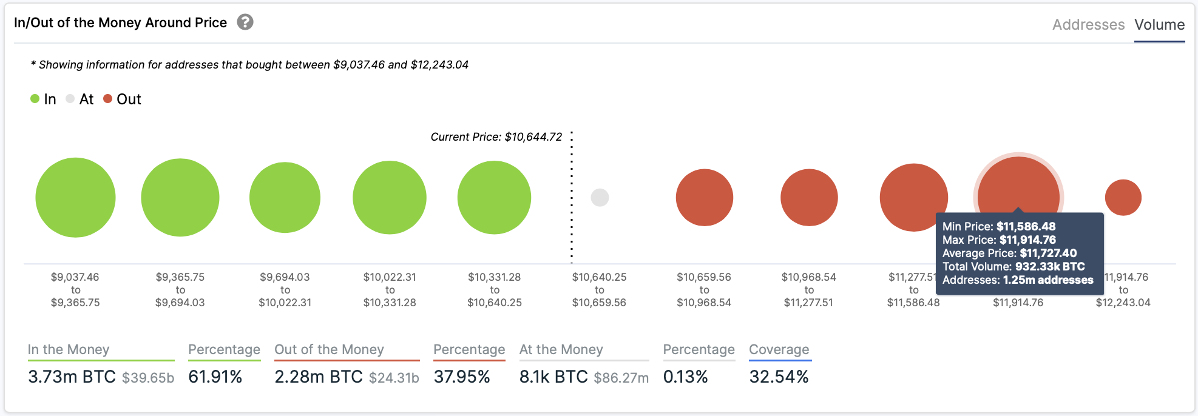Click the small red bubble ending at $12,243.04
The image size is (1198, 416).
click(x=1123, y=198)
